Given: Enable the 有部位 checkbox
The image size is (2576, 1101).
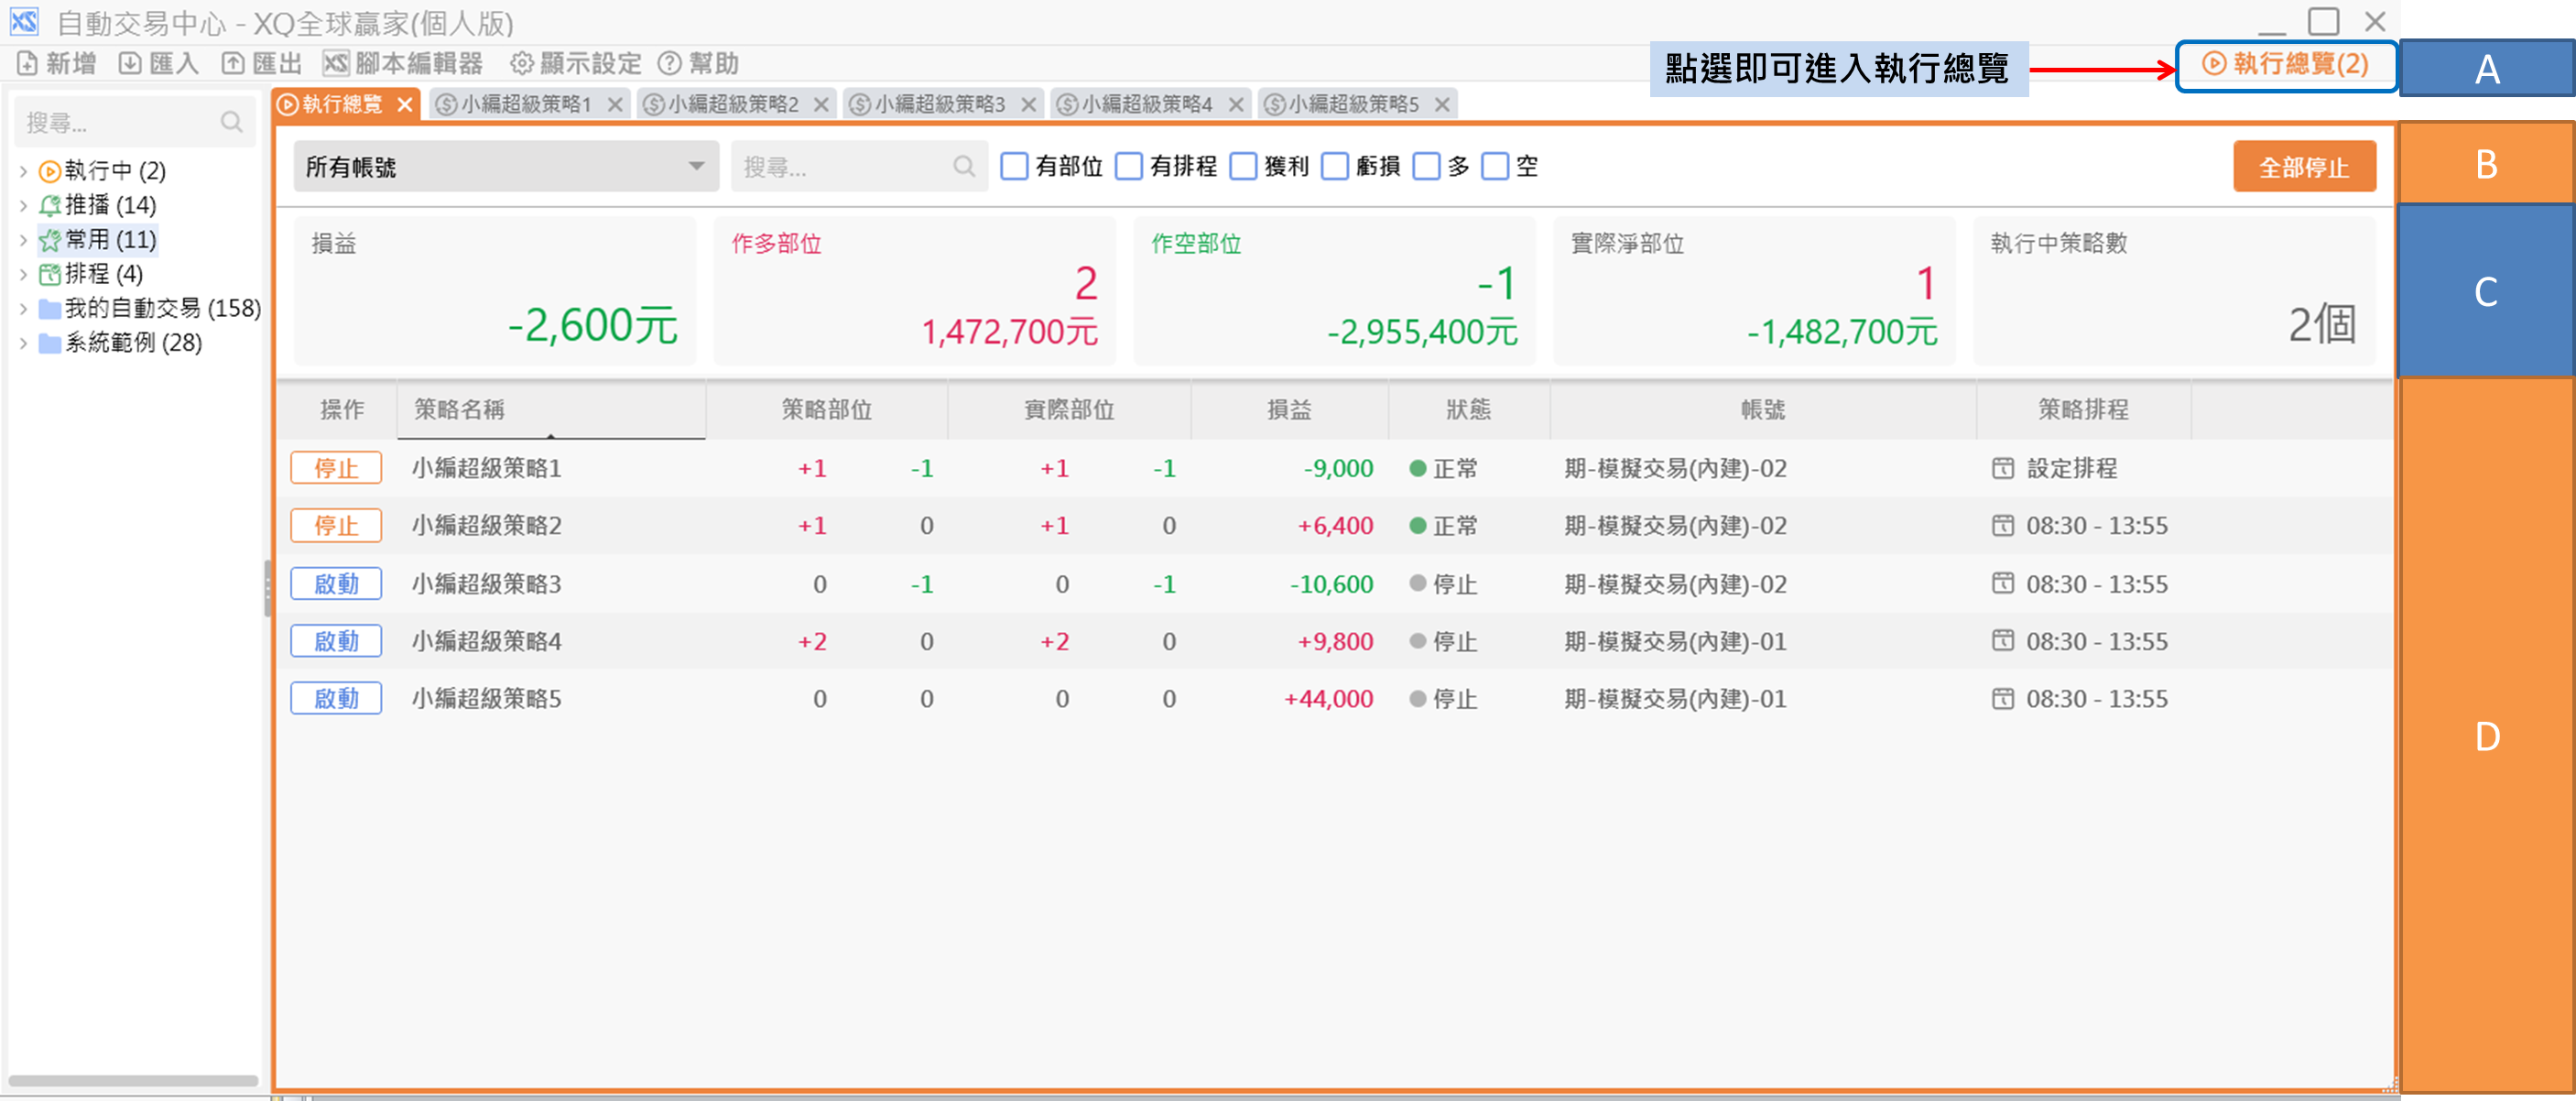Looking at the screenshot, I should coord(1014,166).
